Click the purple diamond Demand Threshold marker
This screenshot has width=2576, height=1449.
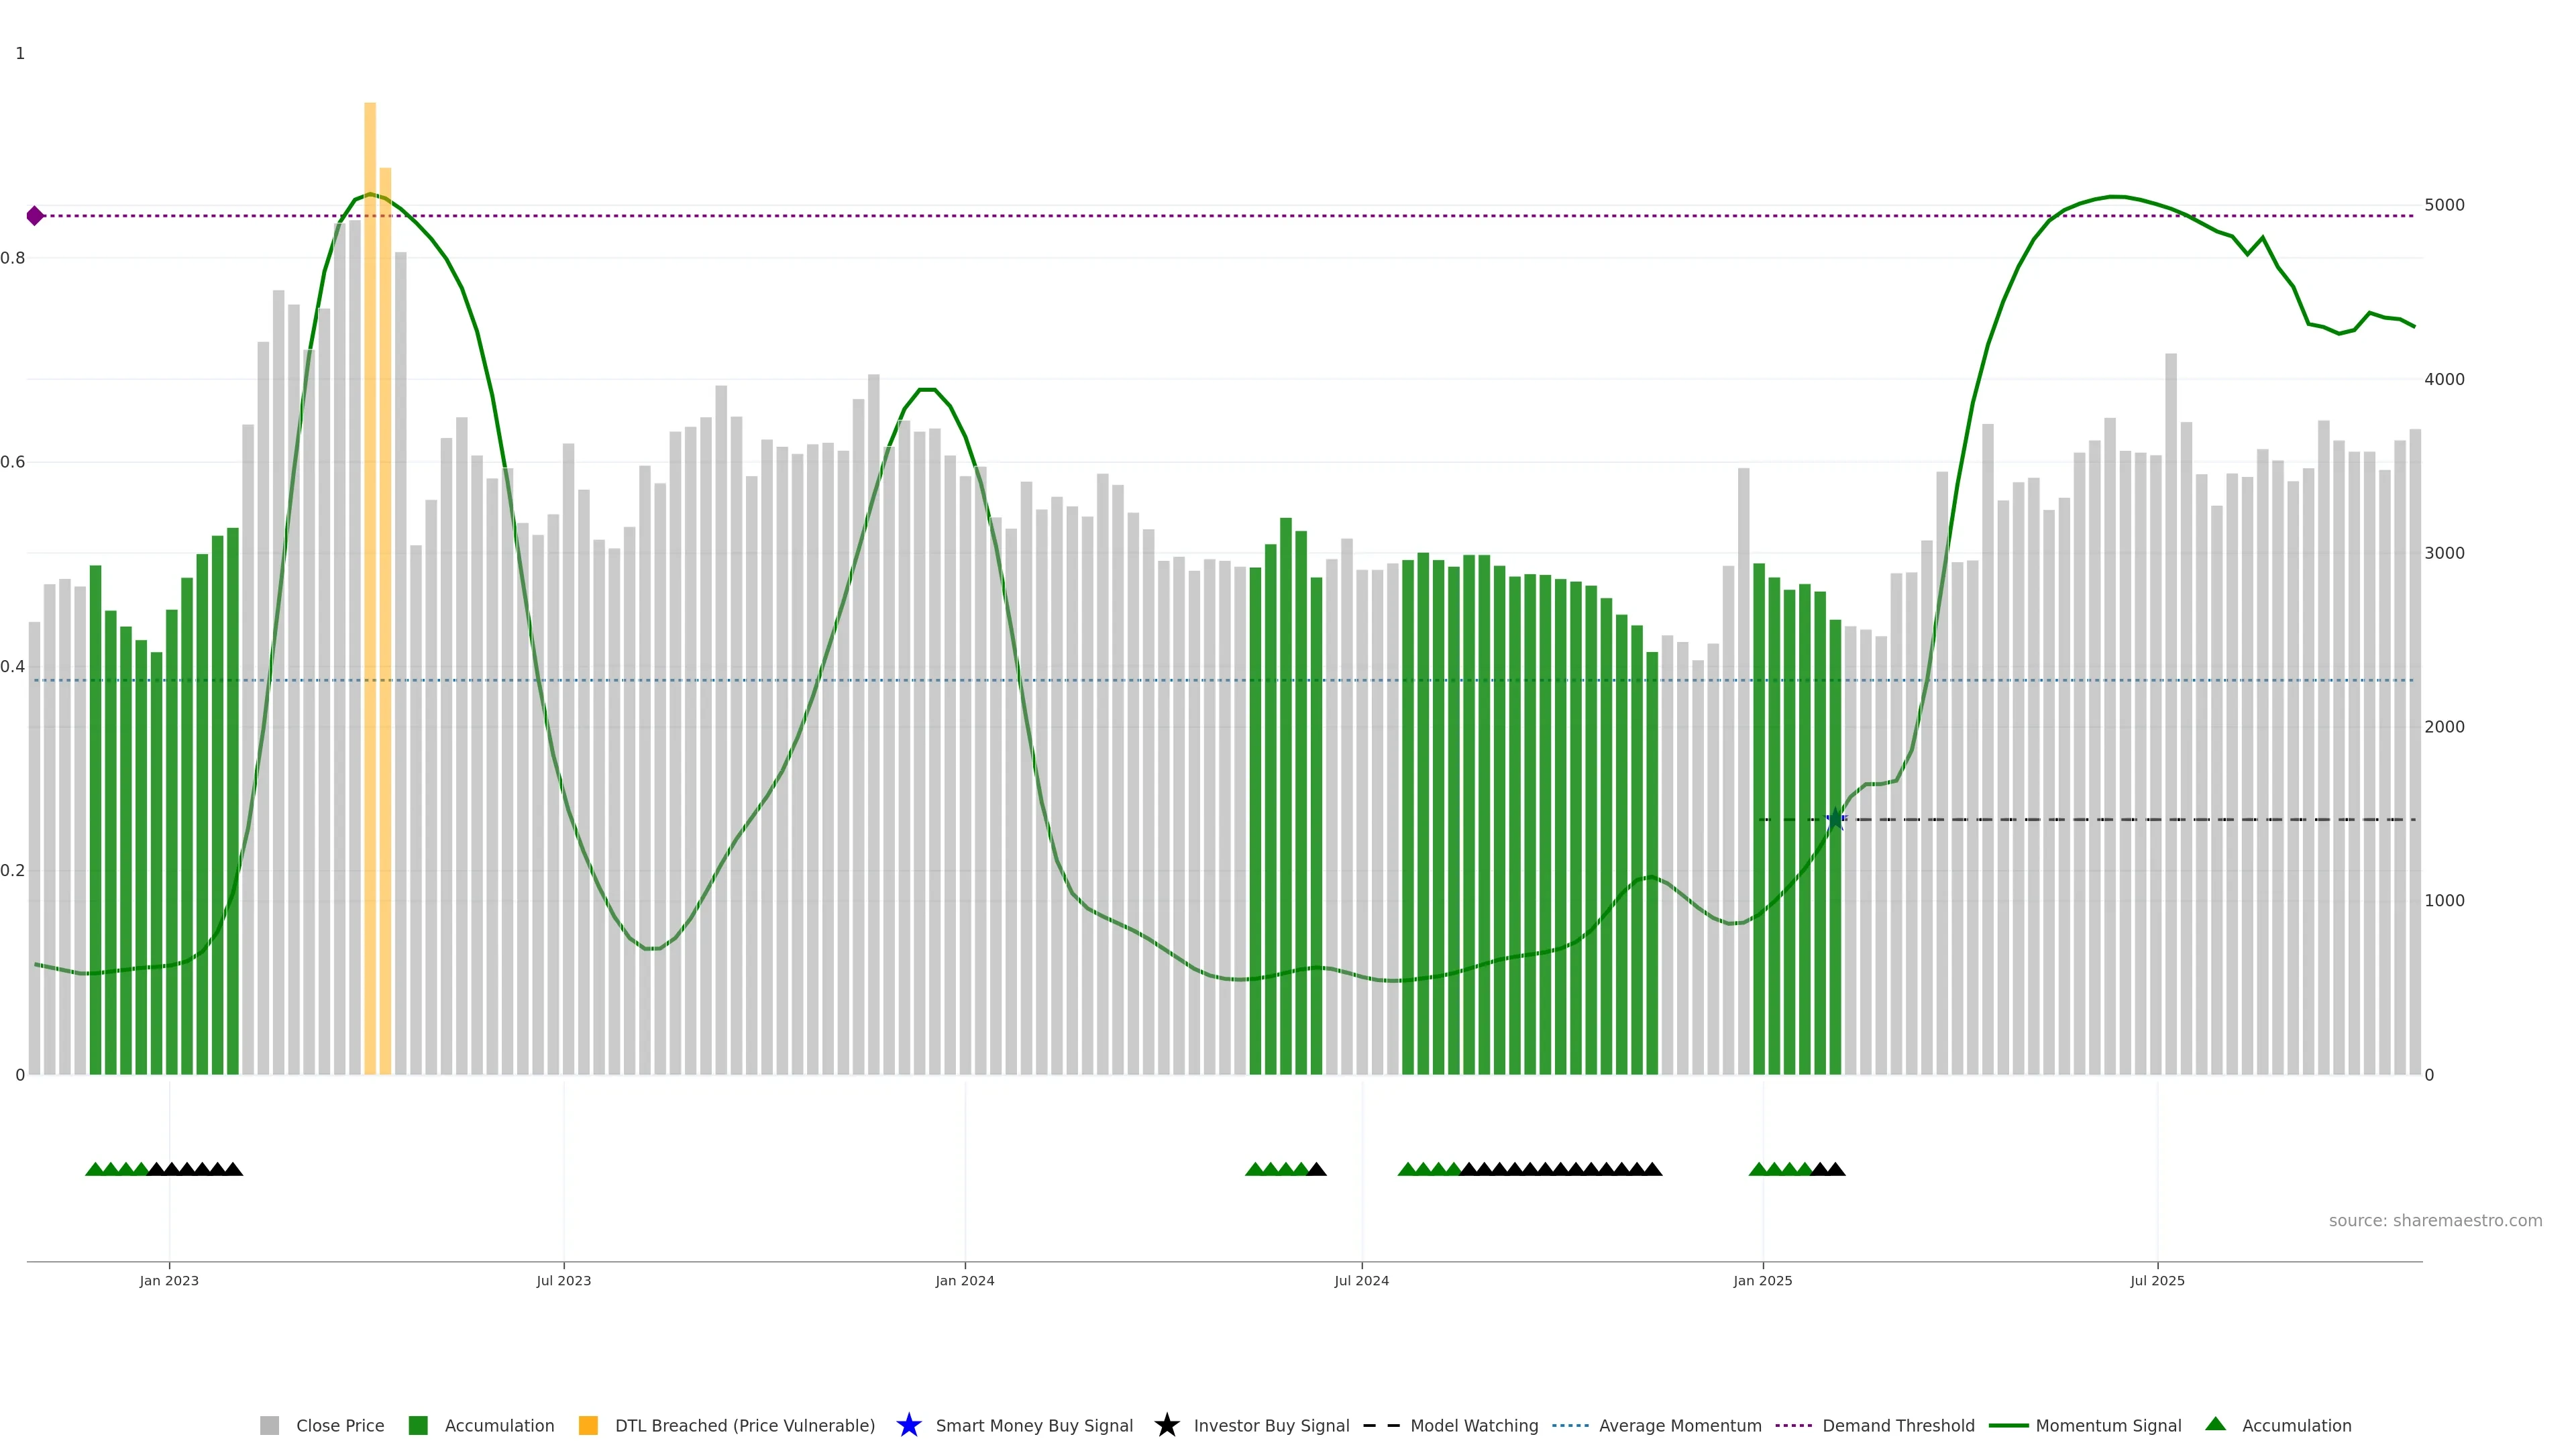pos(35,216)
